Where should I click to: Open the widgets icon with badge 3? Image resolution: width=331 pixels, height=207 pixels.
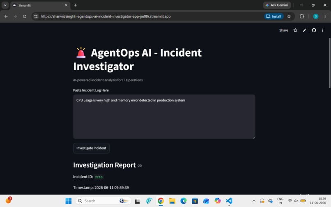(x=9, y=200)
